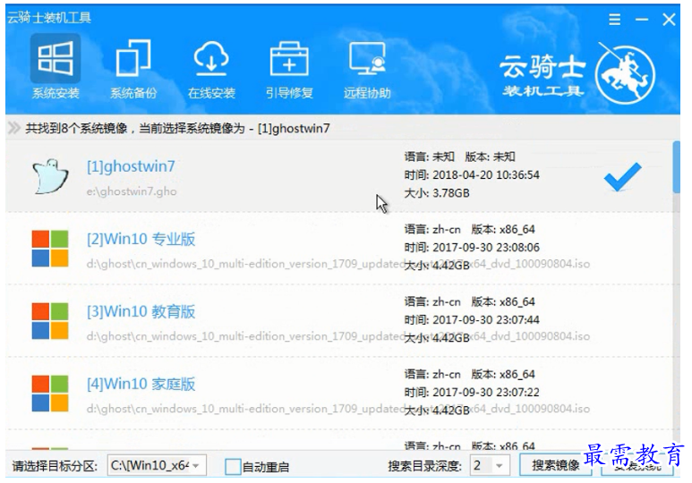Select the ghost icon of ghostwin7 image
The width and height of the screenshot is (692, 483).
[x=50, y=176]
